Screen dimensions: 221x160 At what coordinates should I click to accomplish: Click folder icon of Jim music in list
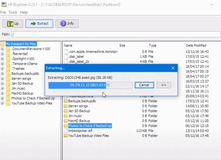pos(66,116)
